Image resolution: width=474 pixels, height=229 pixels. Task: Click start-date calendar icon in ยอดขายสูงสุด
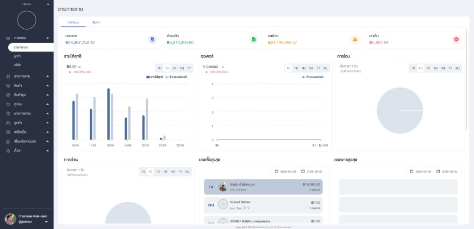coord(412,172)
